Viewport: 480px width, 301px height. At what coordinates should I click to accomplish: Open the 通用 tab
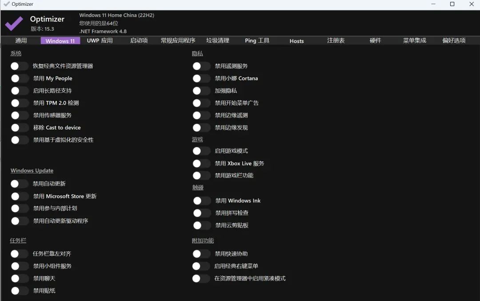point(21,40)
